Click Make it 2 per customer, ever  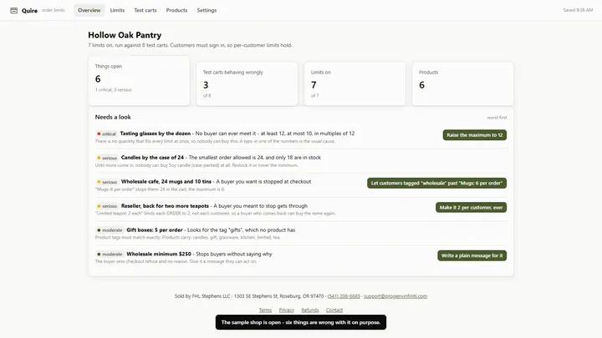click(471, 207)
